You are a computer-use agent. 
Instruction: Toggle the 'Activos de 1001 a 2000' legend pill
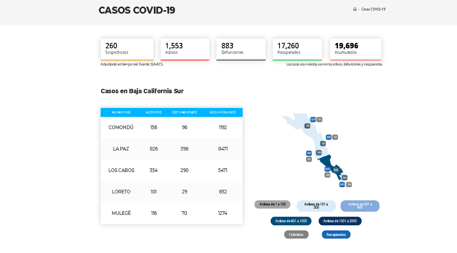tap(340, 221)
